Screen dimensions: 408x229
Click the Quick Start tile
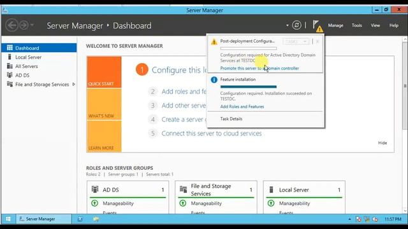pyautogui.click(x=104, y=72)
